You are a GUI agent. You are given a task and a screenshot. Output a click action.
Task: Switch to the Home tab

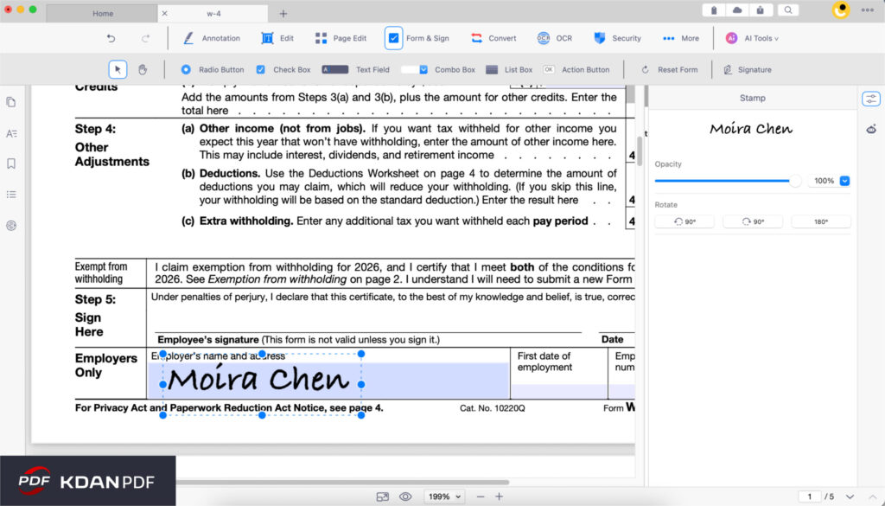[102, 13]
